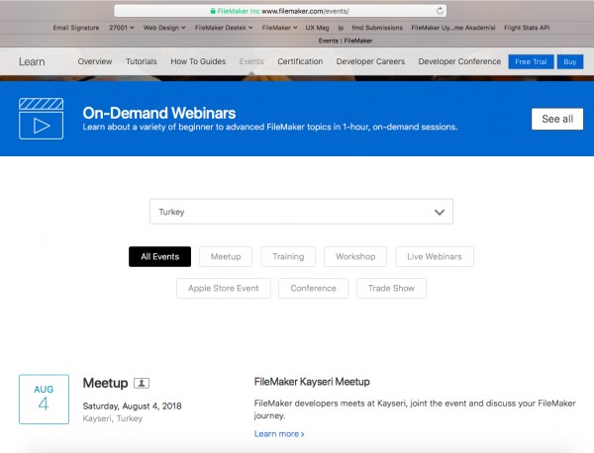This screenshot has width=594, height=453.
Task: Open the Developer Conference nav item
Action: tap(459, 61)
